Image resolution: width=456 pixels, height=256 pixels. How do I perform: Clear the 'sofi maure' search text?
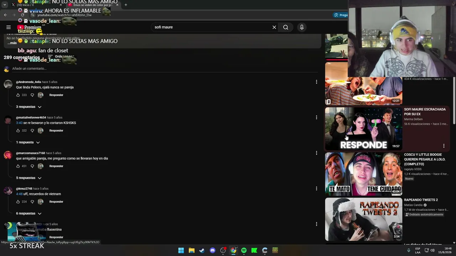pyautogui.click(x=274, y=27)
